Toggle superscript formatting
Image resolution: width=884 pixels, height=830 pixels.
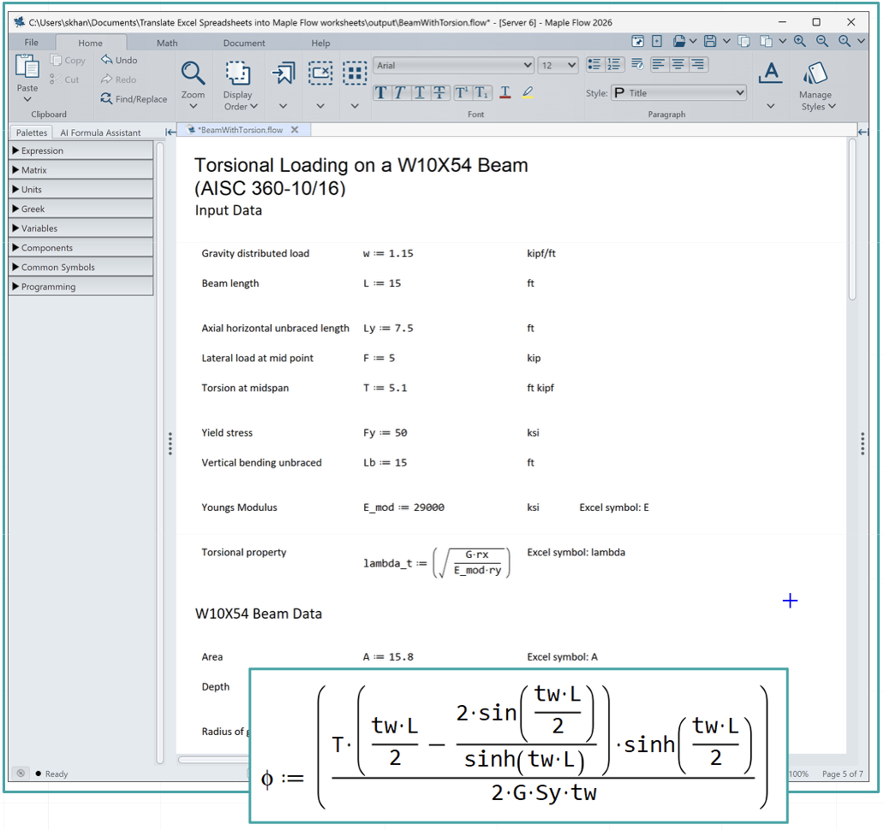click(462, 92)
